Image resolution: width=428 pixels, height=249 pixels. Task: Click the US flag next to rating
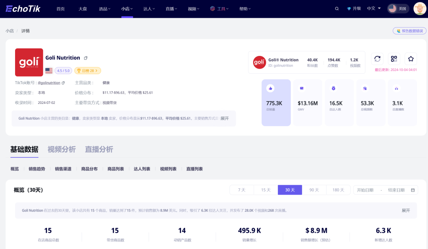click(49, 71)
